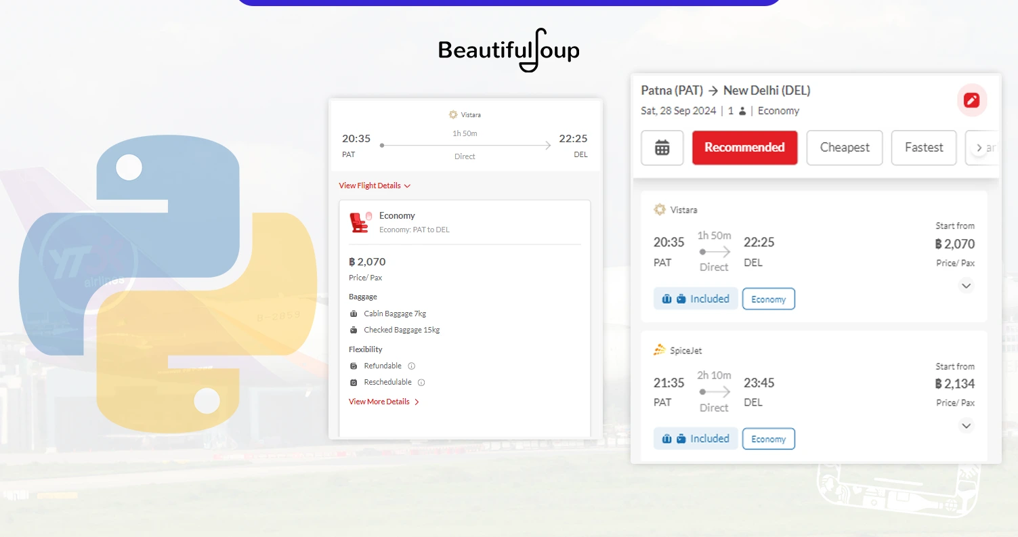Click the info icon beside Reschedulable
This screenshot has height=537, width=1018.
coord(421,382)
